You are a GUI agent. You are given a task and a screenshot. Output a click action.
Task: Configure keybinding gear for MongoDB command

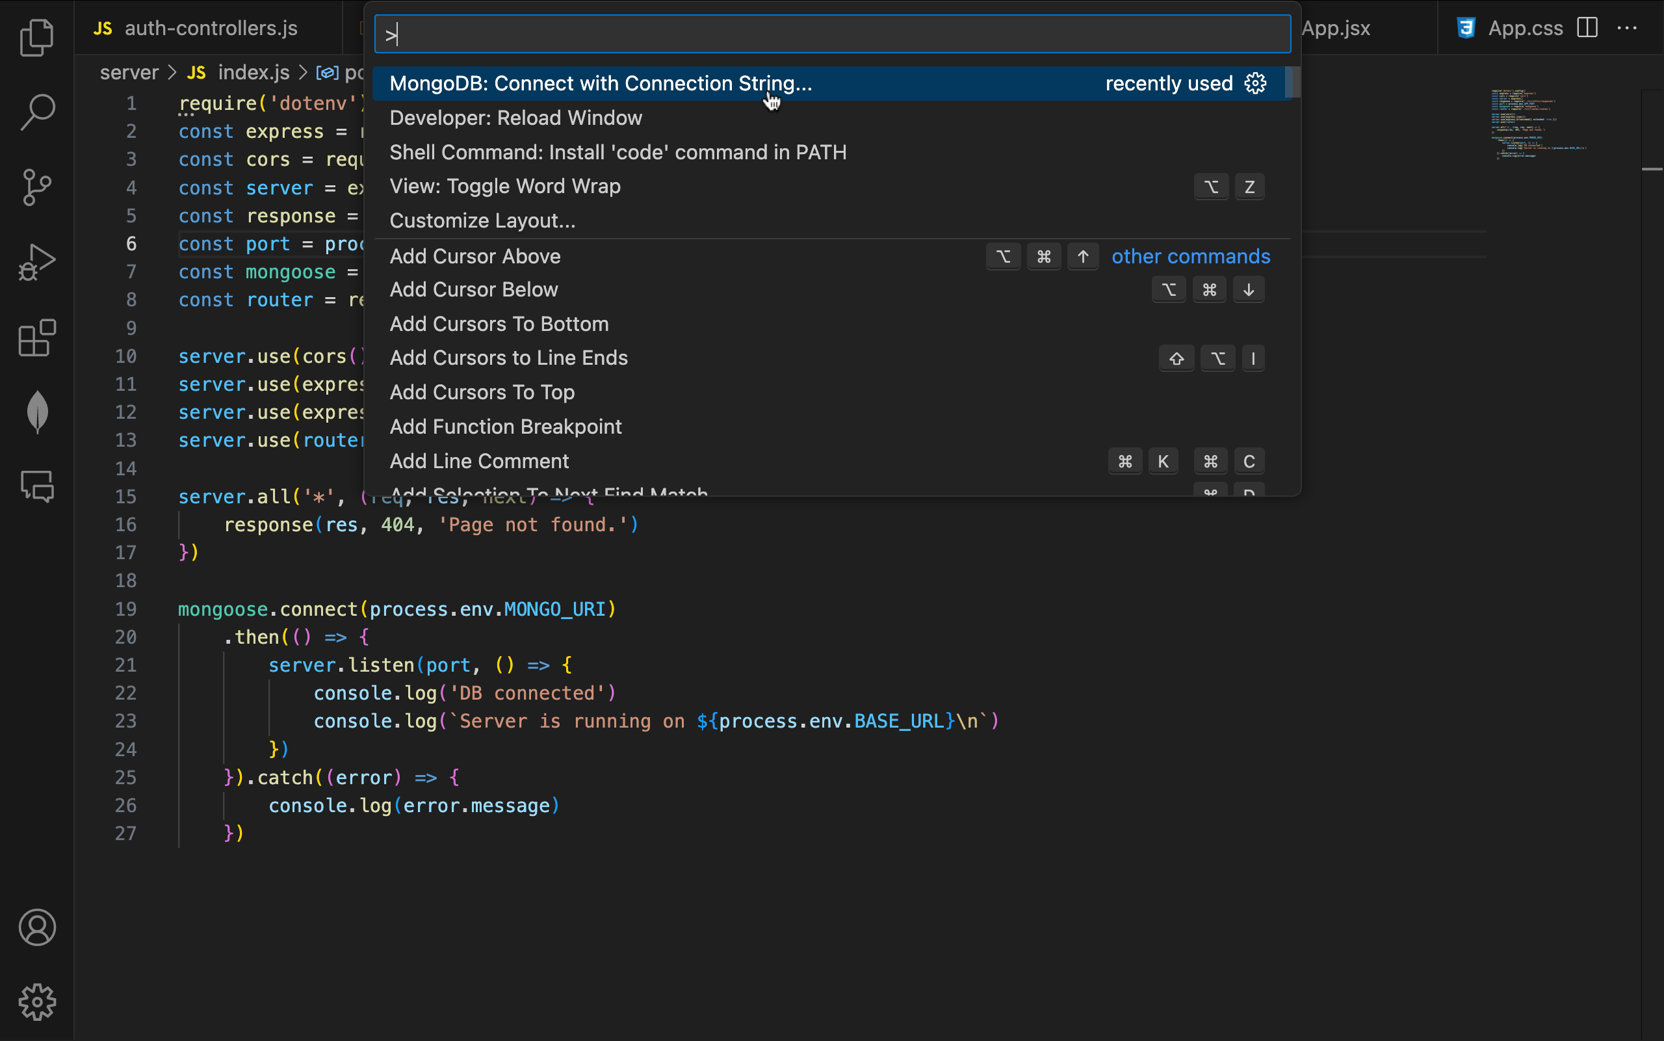(1255, 83)
